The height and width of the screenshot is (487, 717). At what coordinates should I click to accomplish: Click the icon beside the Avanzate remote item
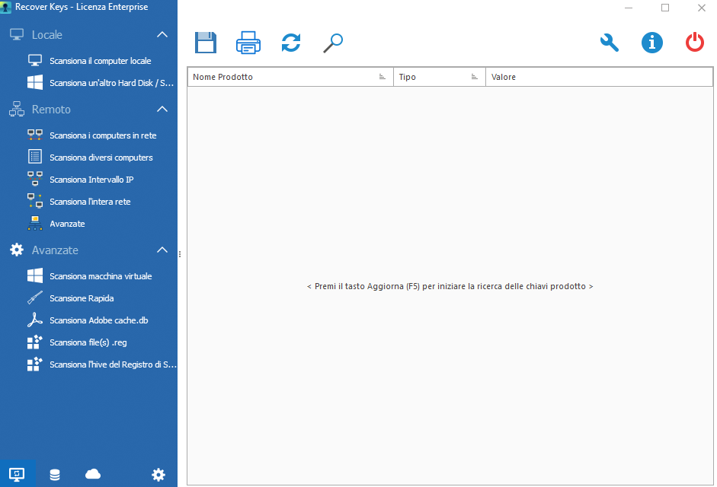click(x=35, y=223)
